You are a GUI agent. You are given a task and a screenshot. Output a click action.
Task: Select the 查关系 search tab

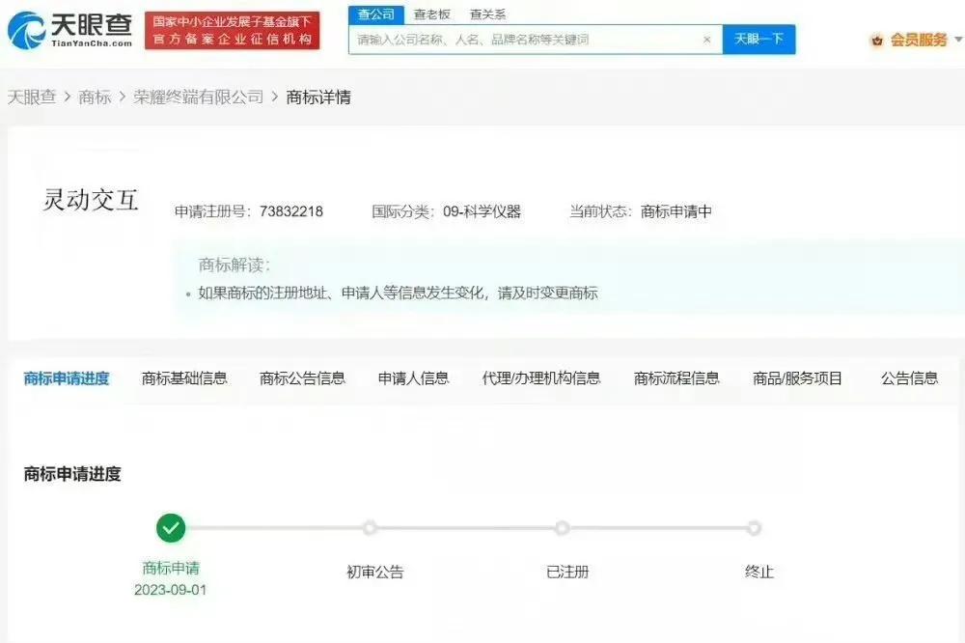coord(487,14)
